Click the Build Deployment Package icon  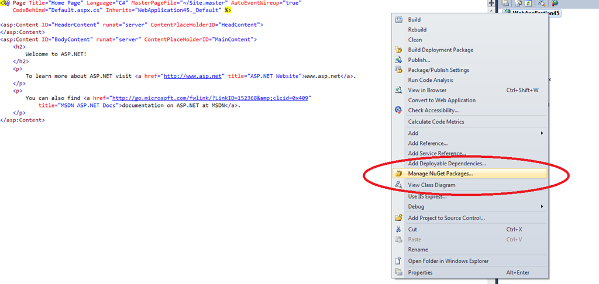pyautogui.click(x=398, y=50)
